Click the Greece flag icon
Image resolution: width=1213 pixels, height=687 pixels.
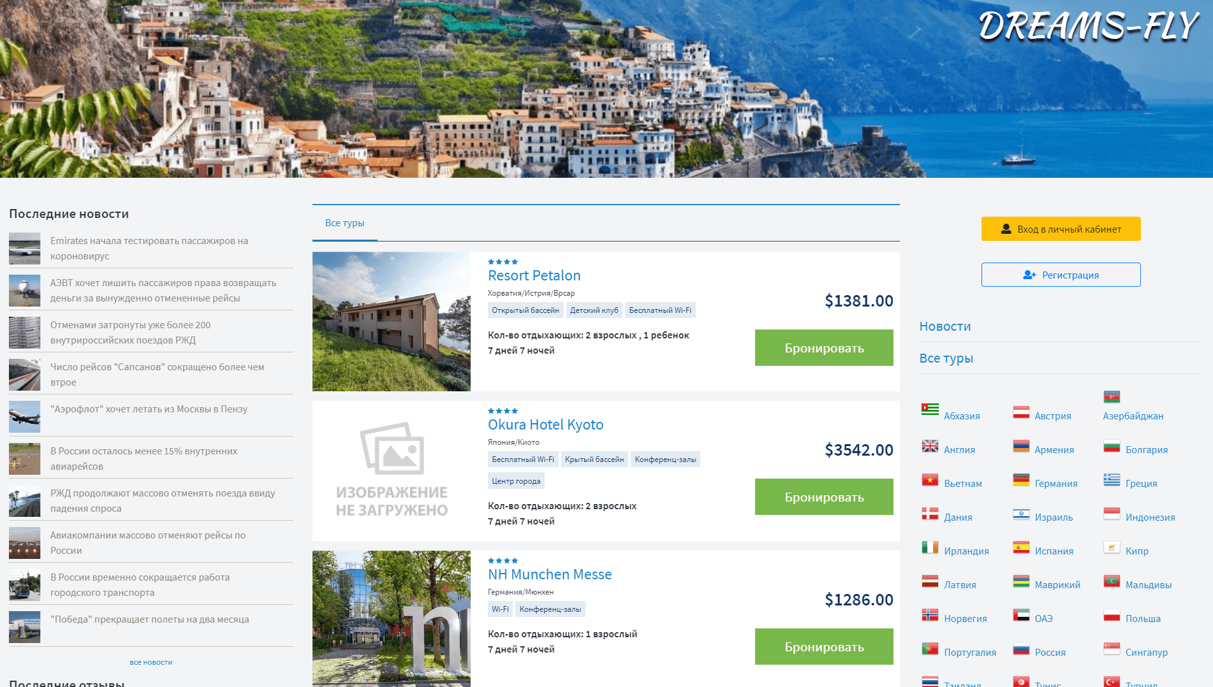coord(1112,480)
